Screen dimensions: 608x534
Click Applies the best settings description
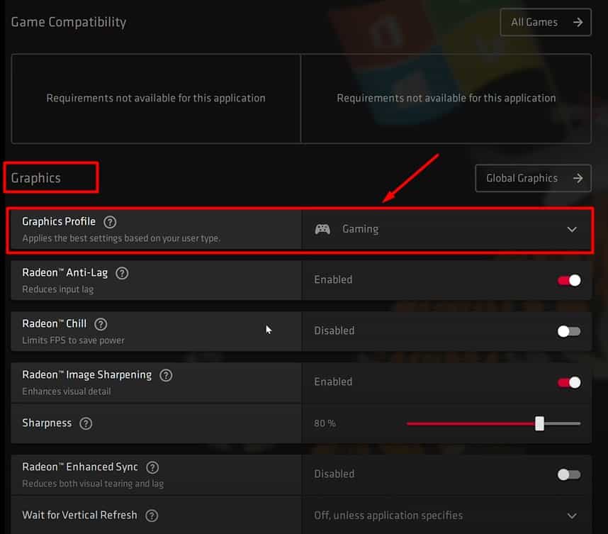coord(121,238)
